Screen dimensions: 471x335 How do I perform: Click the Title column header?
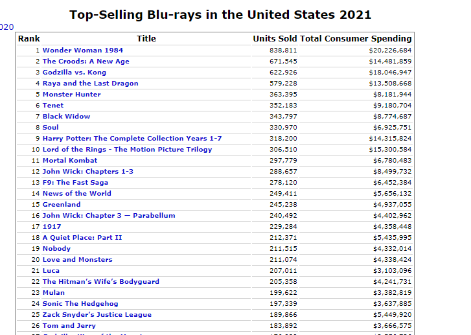(146, 38)
